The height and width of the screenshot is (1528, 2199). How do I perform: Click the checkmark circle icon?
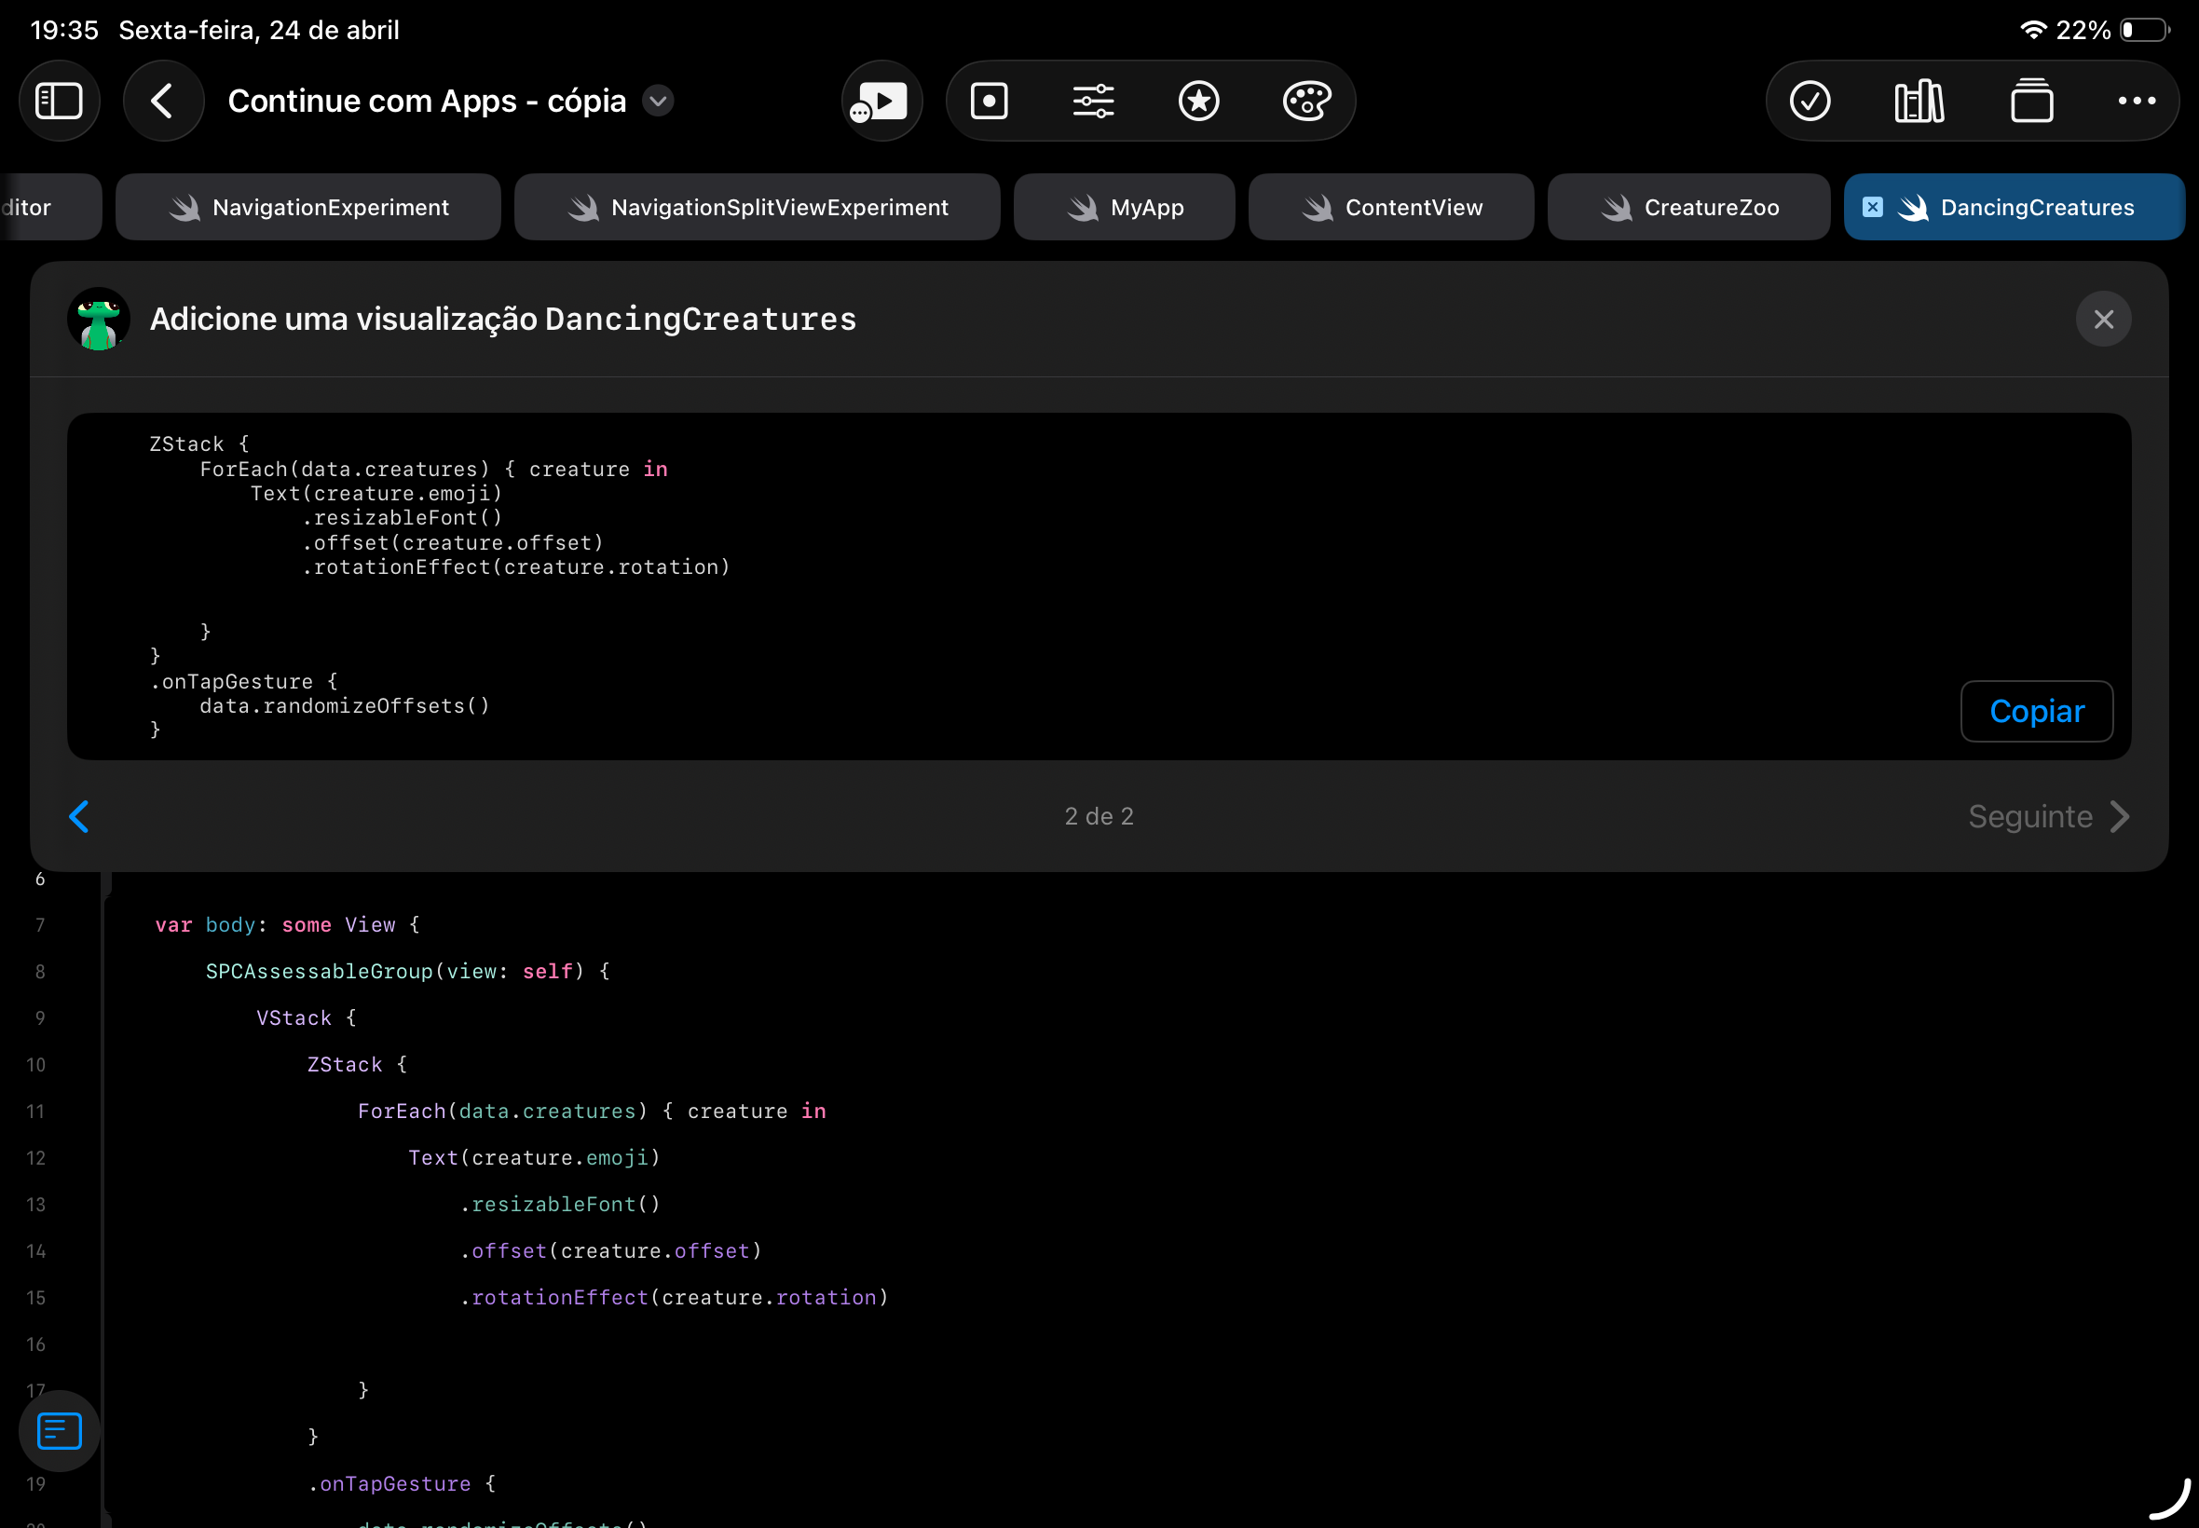coord(1810,101)
